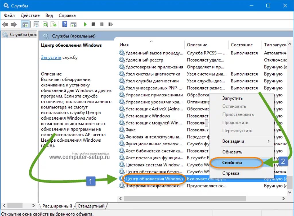This screenshot has height=216, width=294.
Task: Choose Справка in context menu
Action: 231,173
